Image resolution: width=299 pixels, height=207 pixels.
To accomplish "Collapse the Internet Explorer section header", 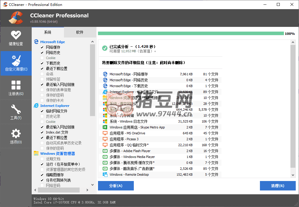I will 55,106.
